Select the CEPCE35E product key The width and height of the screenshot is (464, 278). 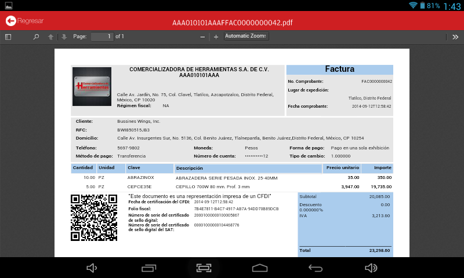(x=139, y=186)
